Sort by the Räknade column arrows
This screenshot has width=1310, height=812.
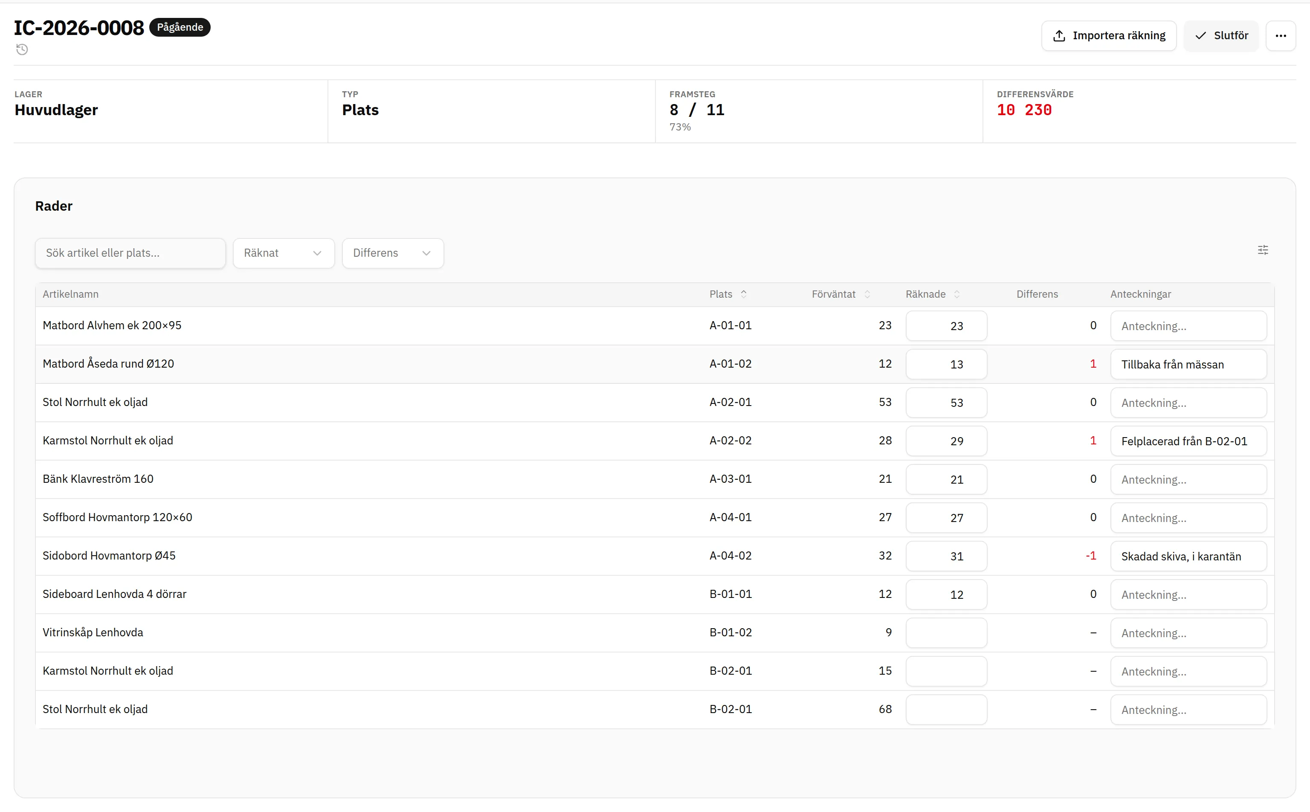(x=957, y=294)
